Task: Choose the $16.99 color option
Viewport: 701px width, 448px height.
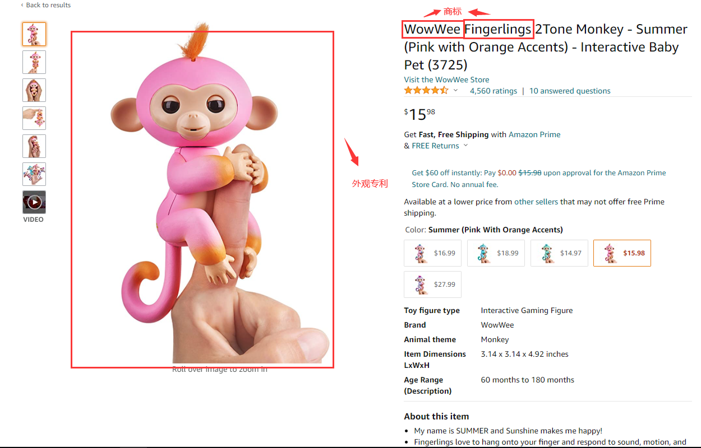Action: (x=433, y=253)
